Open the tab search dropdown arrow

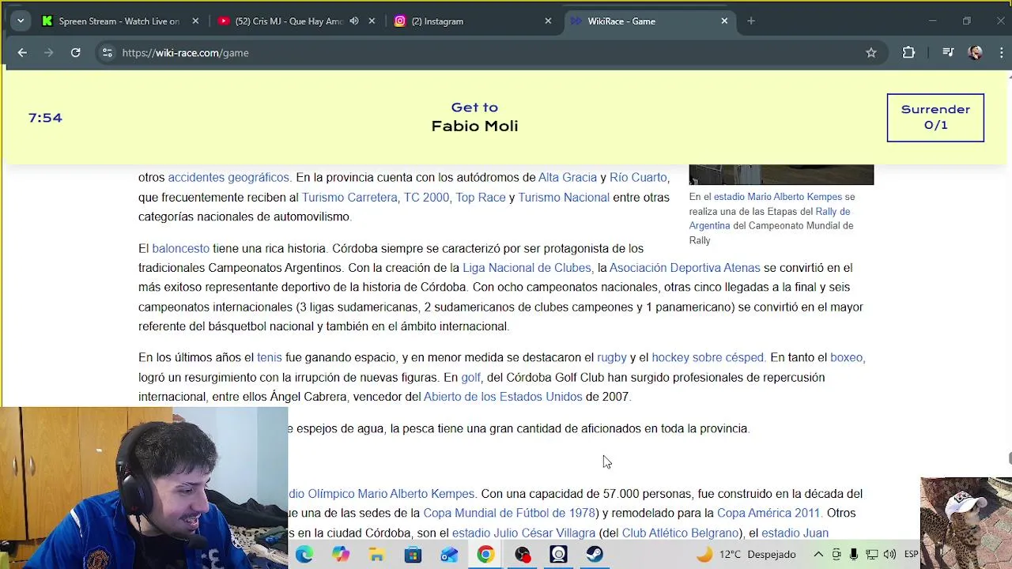(x=21, y=21)
